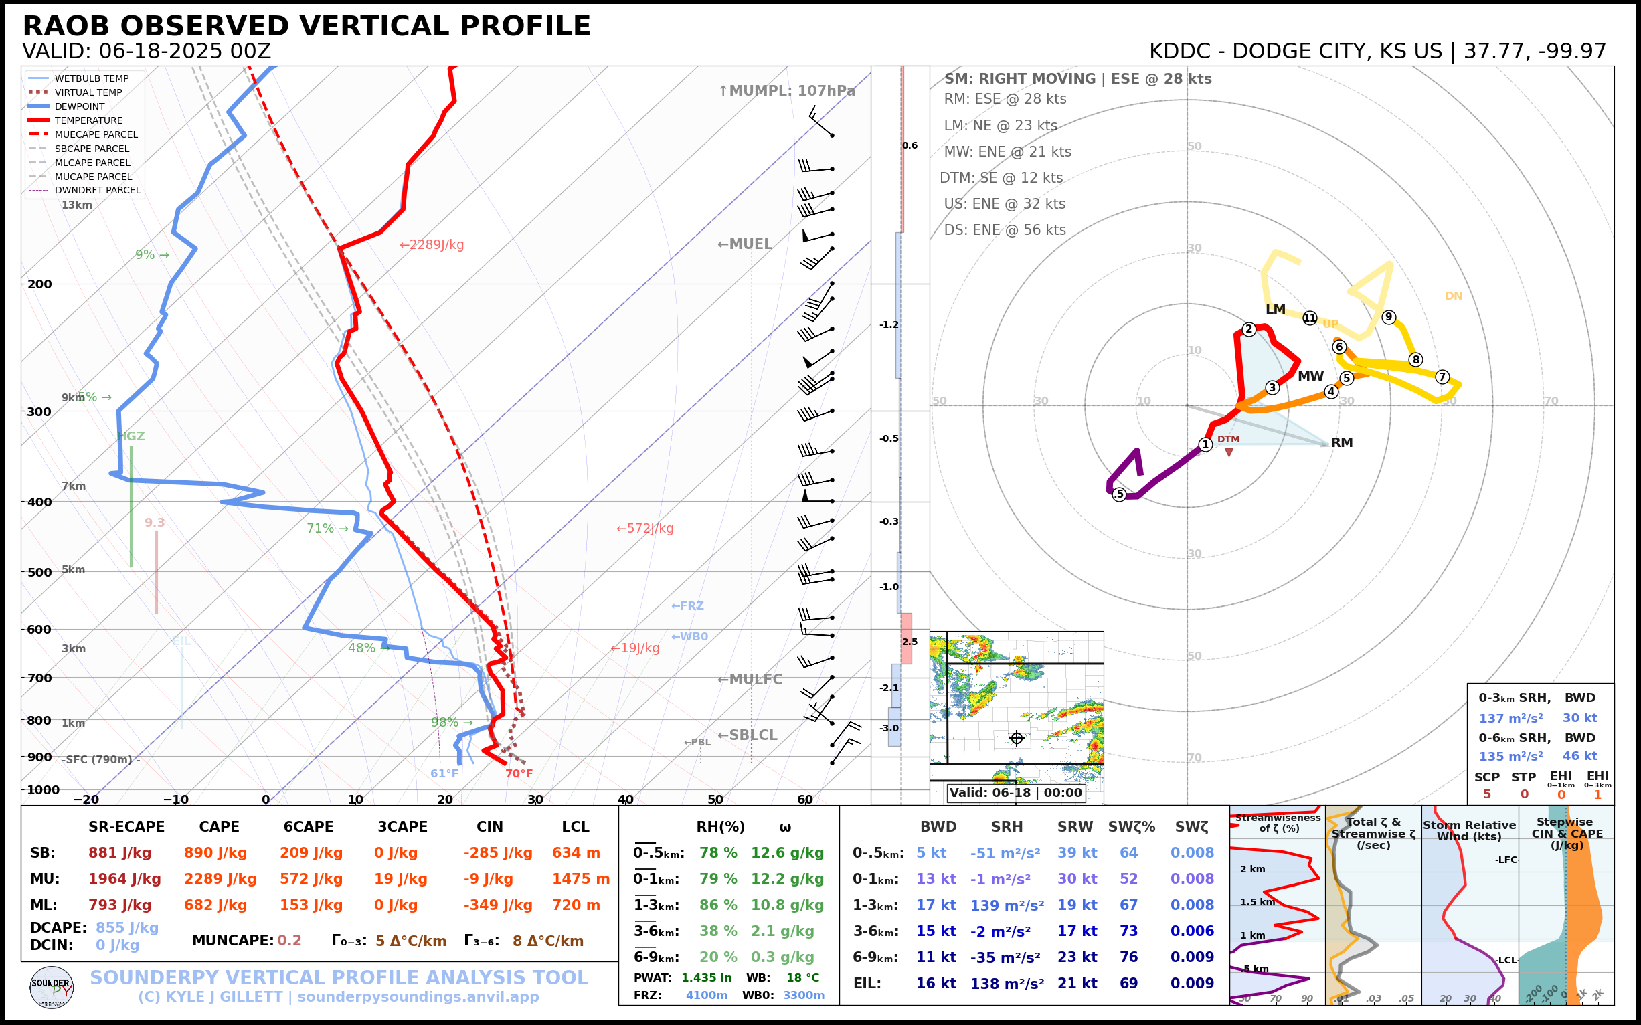Click the Stepwise CIN & CAPE panel title
The height and width of the screenshot is (1025, 1641).
pos(1567,833)
